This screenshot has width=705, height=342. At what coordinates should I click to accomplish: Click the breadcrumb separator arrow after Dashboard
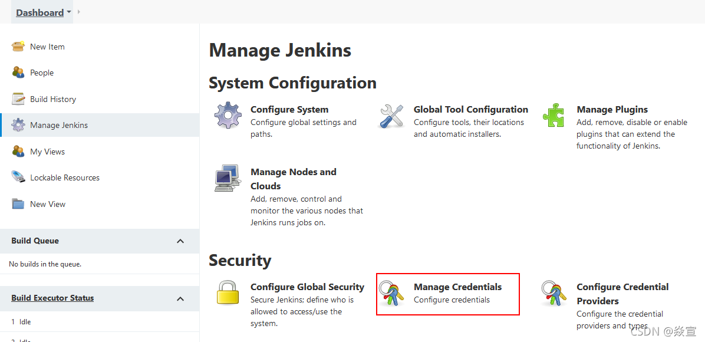(x=78, y=12)
